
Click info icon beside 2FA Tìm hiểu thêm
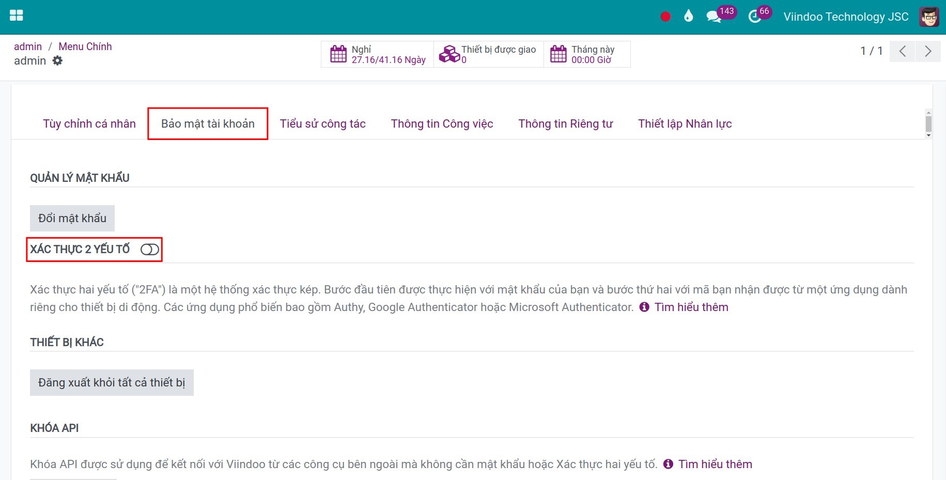644,307
